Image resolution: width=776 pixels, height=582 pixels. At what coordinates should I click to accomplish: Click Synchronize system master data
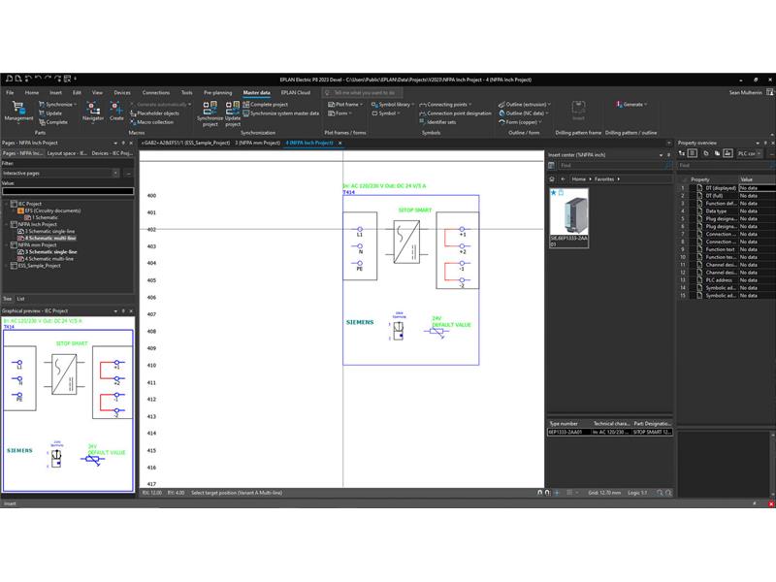click(280, 113)
